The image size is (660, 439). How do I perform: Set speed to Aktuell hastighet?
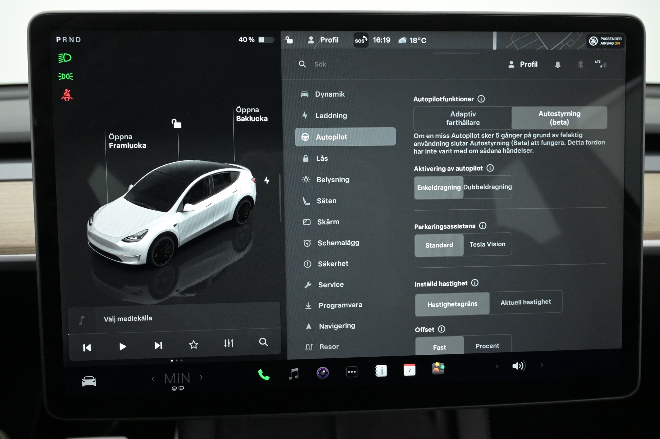pyautogui.click(x=526, y=302)
